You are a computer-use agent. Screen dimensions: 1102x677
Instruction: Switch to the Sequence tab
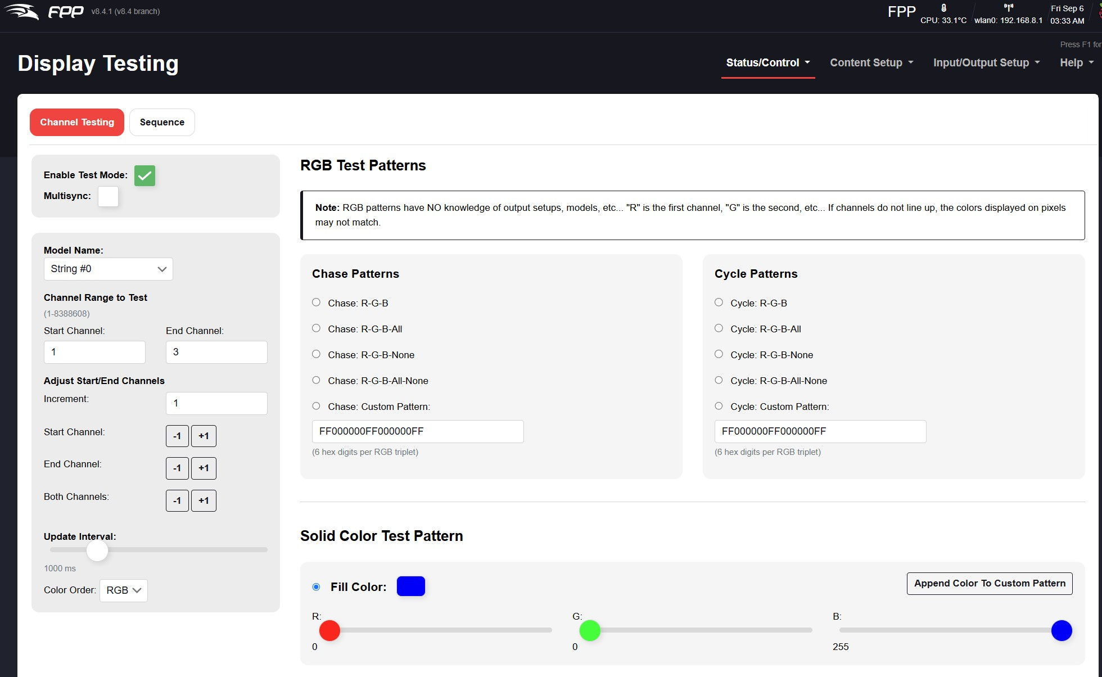pos(162,122)
